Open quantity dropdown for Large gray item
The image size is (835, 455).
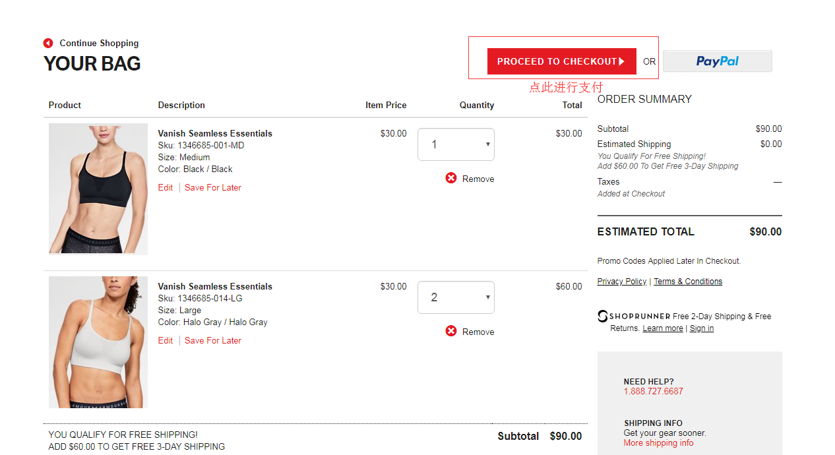click(x=456, y=297)
